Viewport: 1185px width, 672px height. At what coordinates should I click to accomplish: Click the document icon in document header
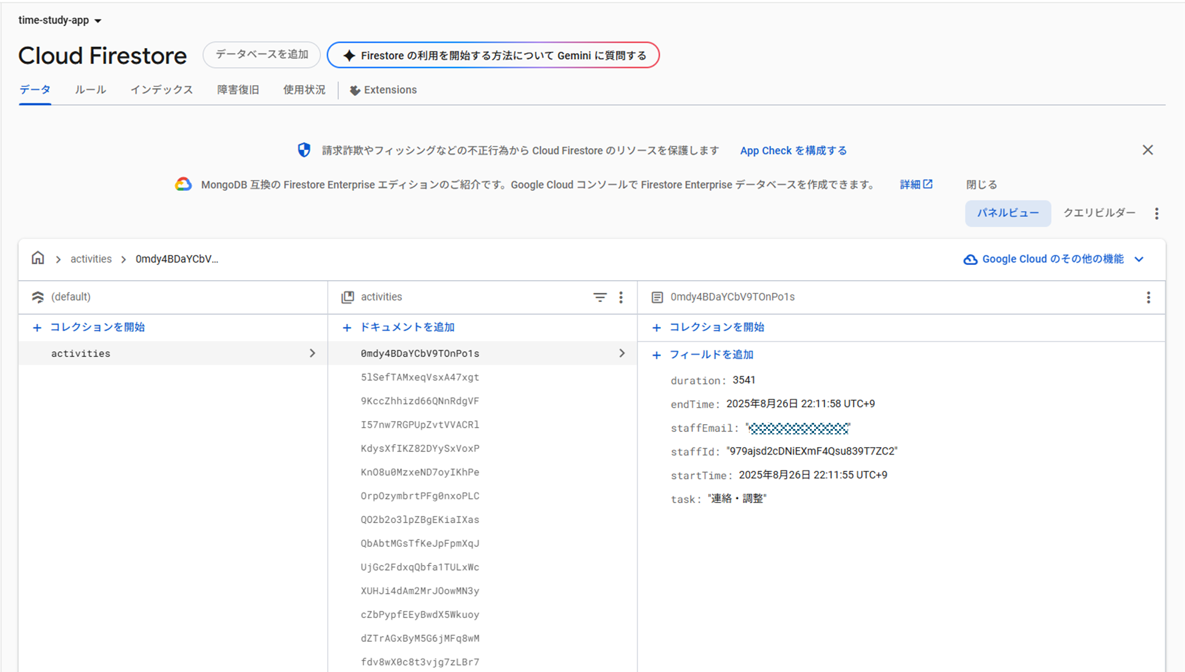[x=657, y=297]
